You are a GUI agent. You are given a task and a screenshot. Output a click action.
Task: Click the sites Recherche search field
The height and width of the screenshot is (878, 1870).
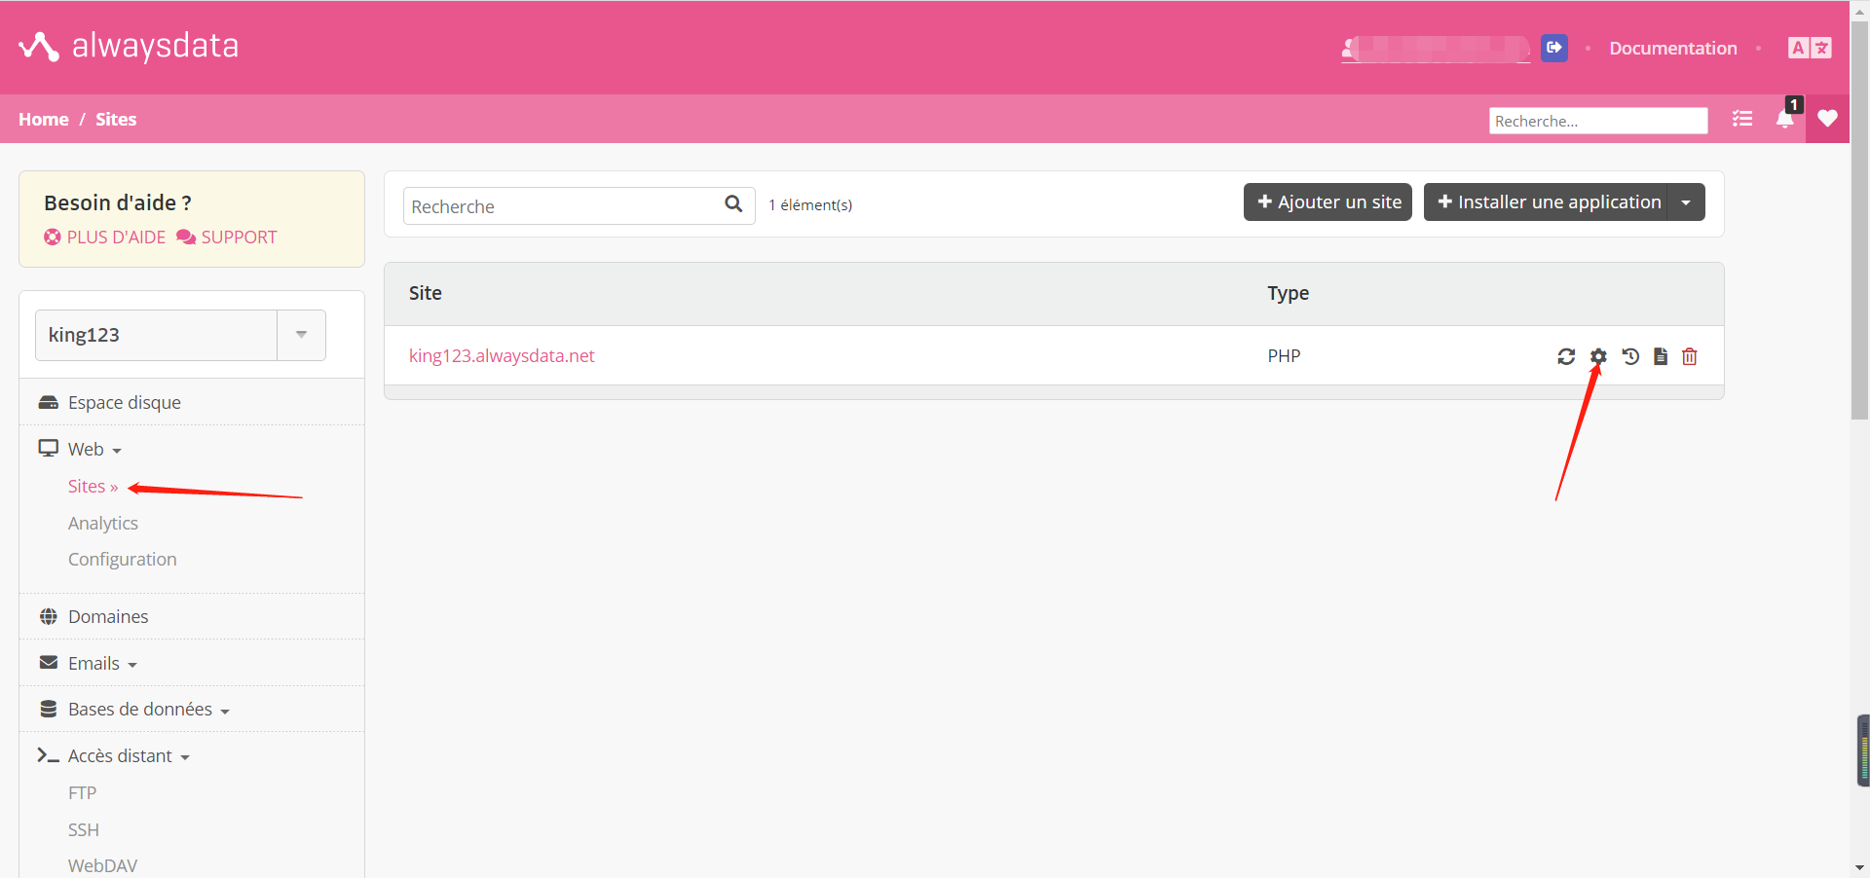pos(563,206)
